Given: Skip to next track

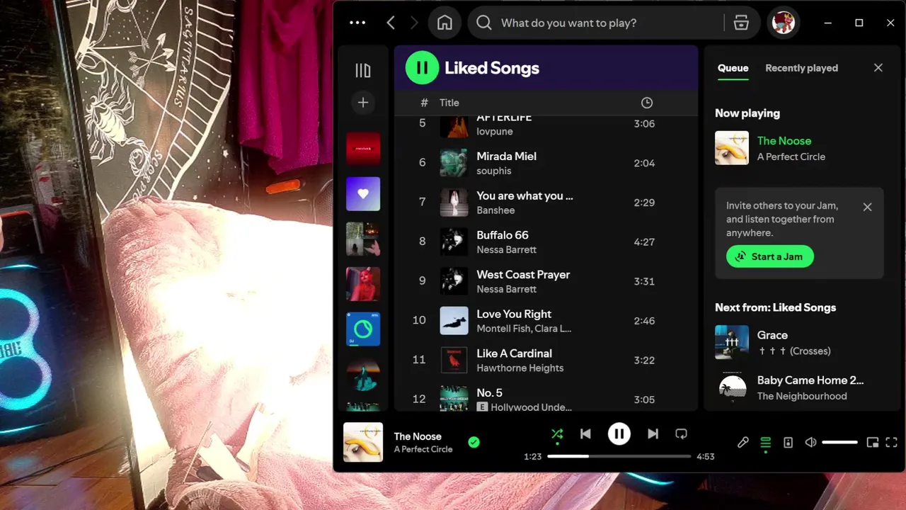Looking at the screenshot, I should click(x=653, y=434).
